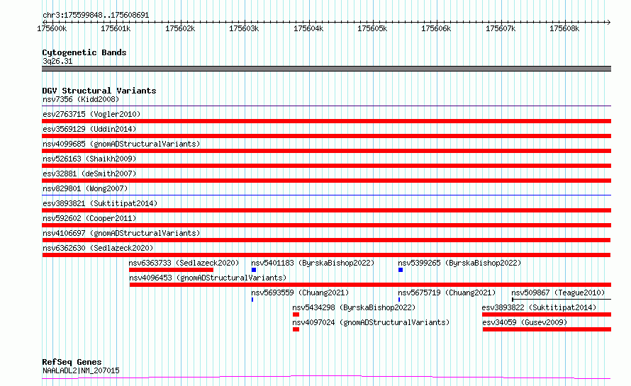Image resolution: width=631 pixels, height=386 pixels.
Task: Click the nsv5399265 (ByrskaBishop2022) label
Action: click(459, 263)
